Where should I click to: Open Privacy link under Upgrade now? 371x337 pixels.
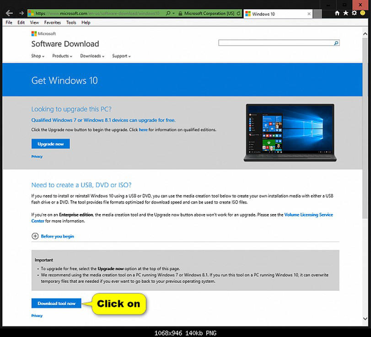click(x=37, y=156)
